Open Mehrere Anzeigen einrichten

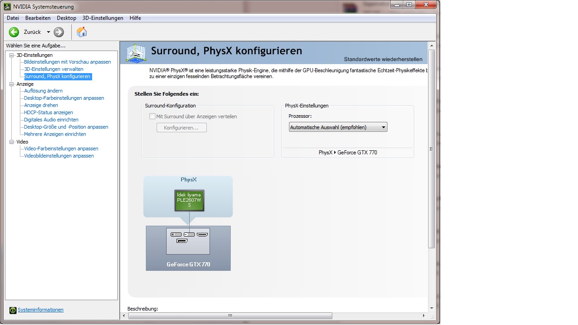[x=55, y=134]
